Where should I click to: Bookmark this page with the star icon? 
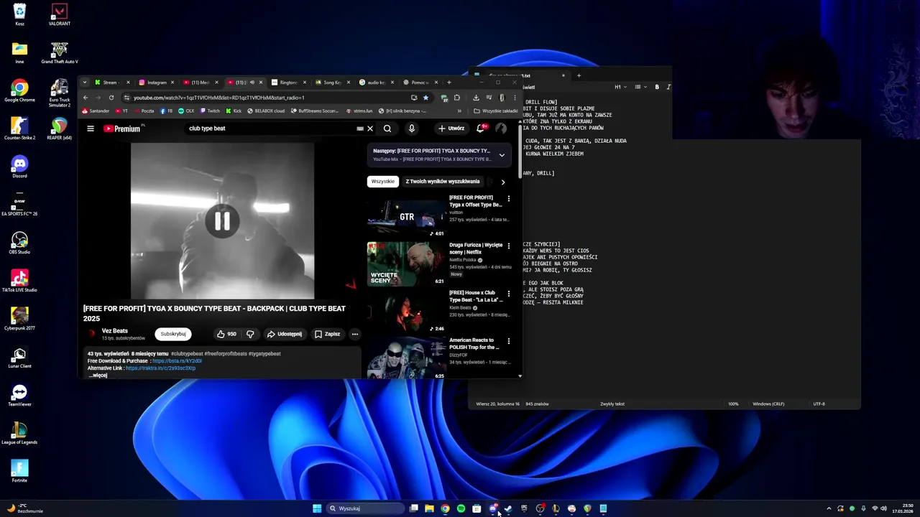[x=425, y=98]
